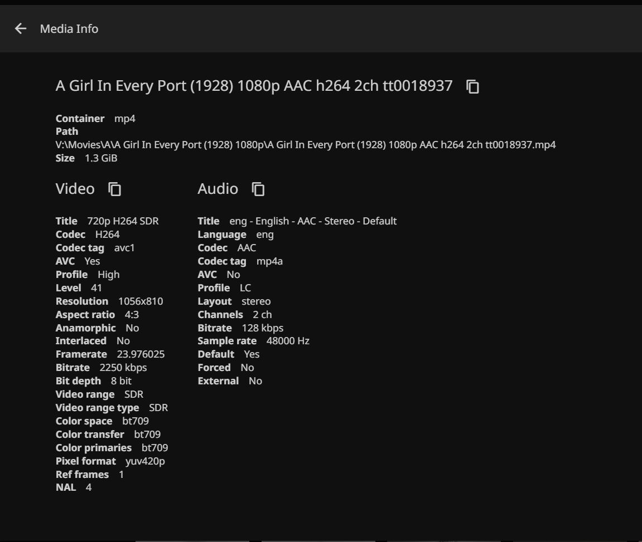The width and height of the screenshot is (642, 542).
Task: Click the Video section heading
Action: tap(75, 189)
